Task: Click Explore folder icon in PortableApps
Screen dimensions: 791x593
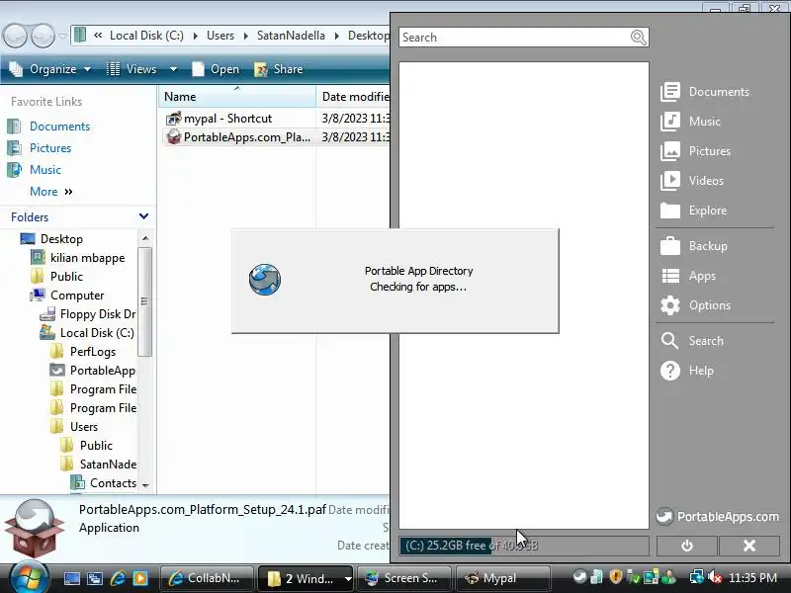Action: pos(670,211)
